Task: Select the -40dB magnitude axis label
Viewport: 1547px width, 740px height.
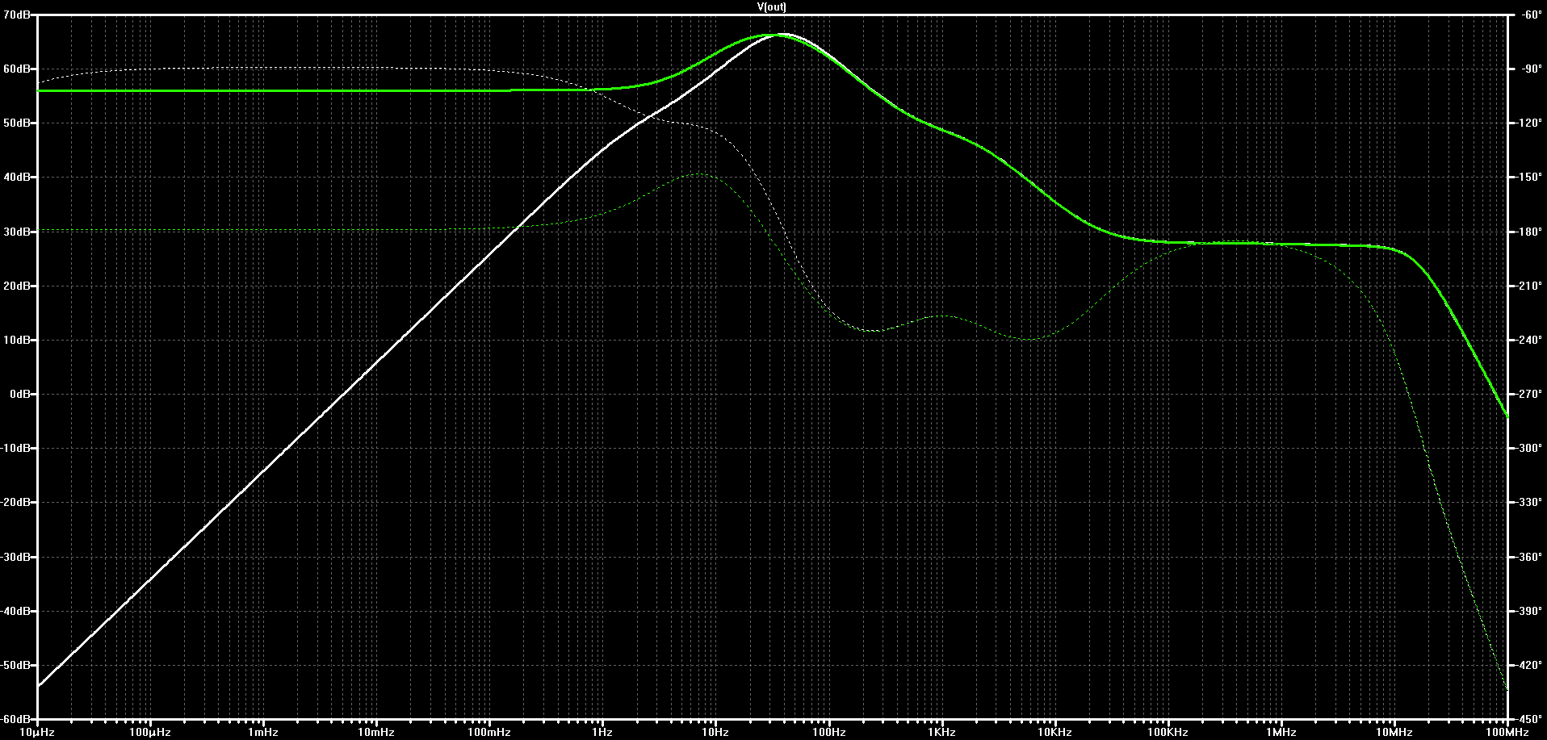Action: pos(16,611)
